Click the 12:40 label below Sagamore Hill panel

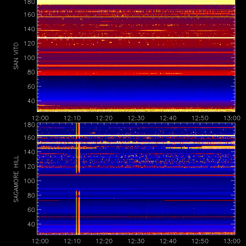pyautogui.click(x=168, y=241)
